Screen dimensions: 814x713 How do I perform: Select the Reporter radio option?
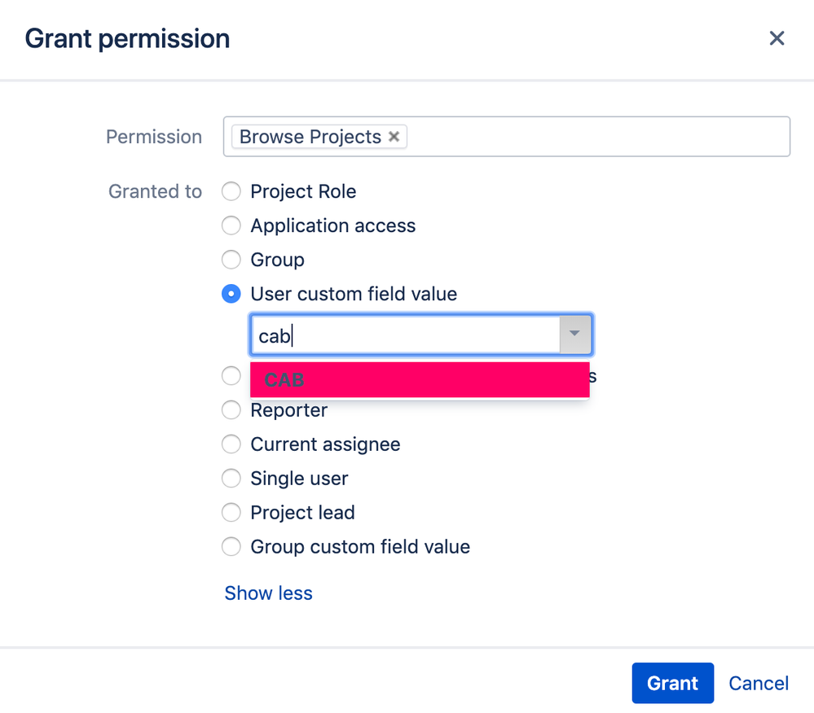click(x=232, y=410)
